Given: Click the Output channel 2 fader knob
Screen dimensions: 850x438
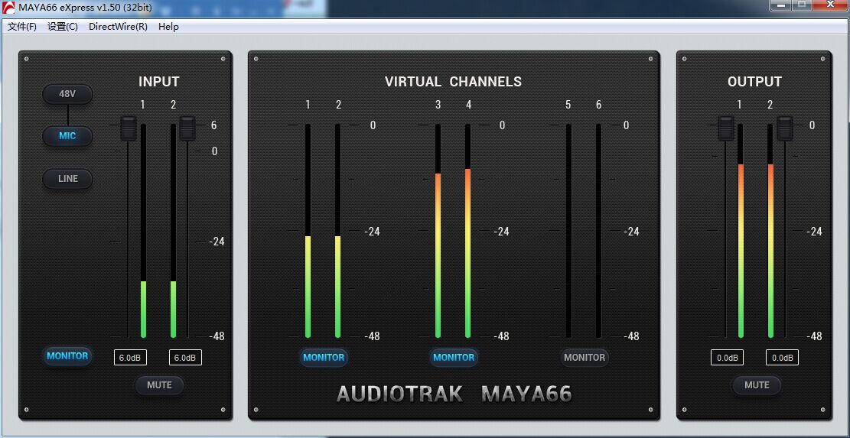Looking at the screenshot, I should [785, 128].
